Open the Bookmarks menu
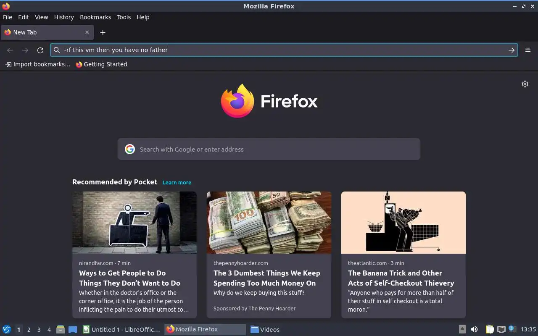The width and height of the screenshot is (538, 336). (95, 17)
